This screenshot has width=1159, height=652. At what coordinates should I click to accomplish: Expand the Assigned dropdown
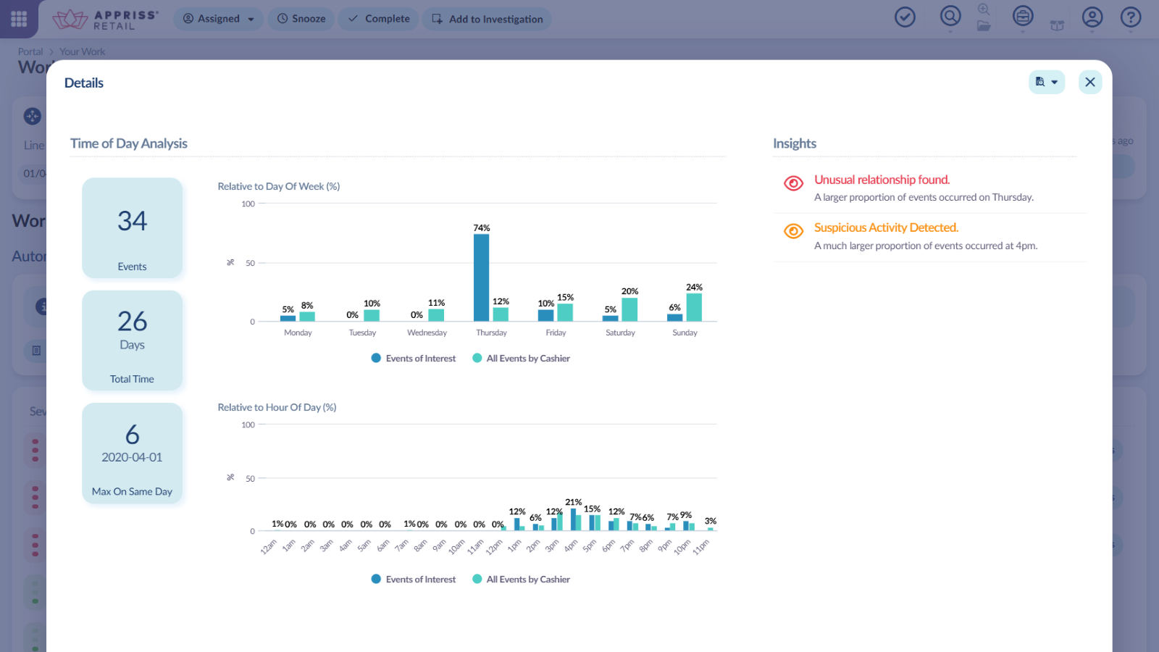click(x=218, y=19)
